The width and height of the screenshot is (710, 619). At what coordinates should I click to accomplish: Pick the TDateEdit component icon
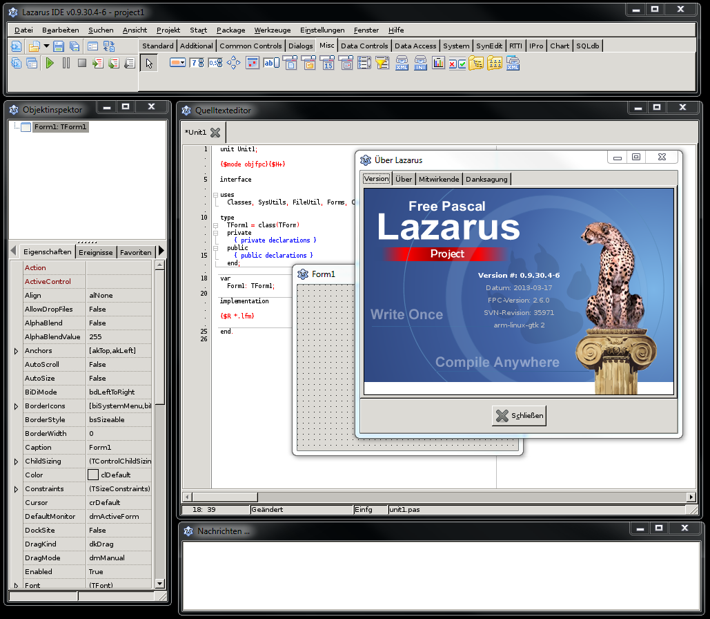pos(327,63)
